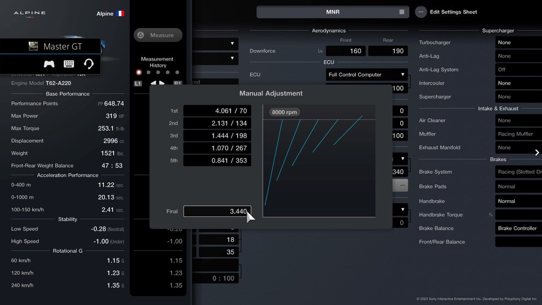The height and width of the screenshot is (305, 542).
Task: Click the Max Power 319 HP value
Action: (115, 116)
